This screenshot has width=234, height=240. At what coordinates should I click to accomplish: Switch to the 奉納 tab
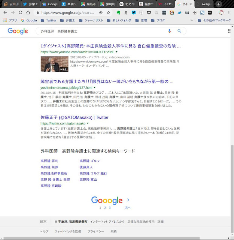point(69,4)
